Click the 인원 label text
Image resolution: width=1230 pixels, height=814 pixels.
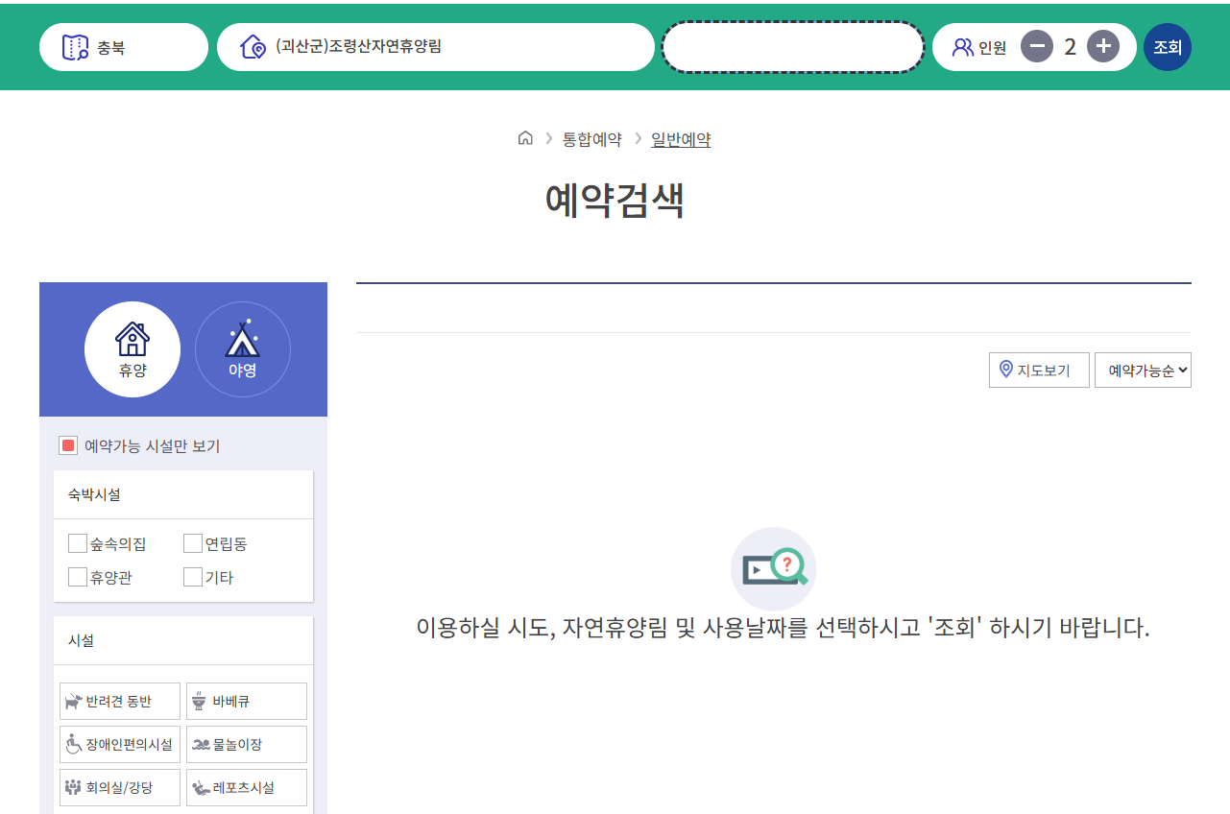click(x=992, y=47)
